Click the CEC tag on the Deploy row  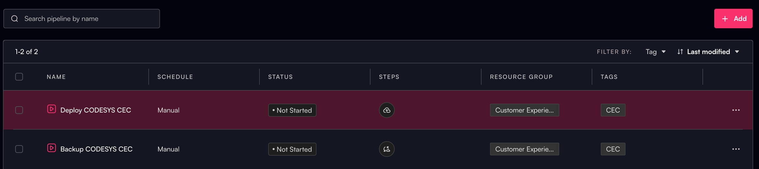[613, 110]
